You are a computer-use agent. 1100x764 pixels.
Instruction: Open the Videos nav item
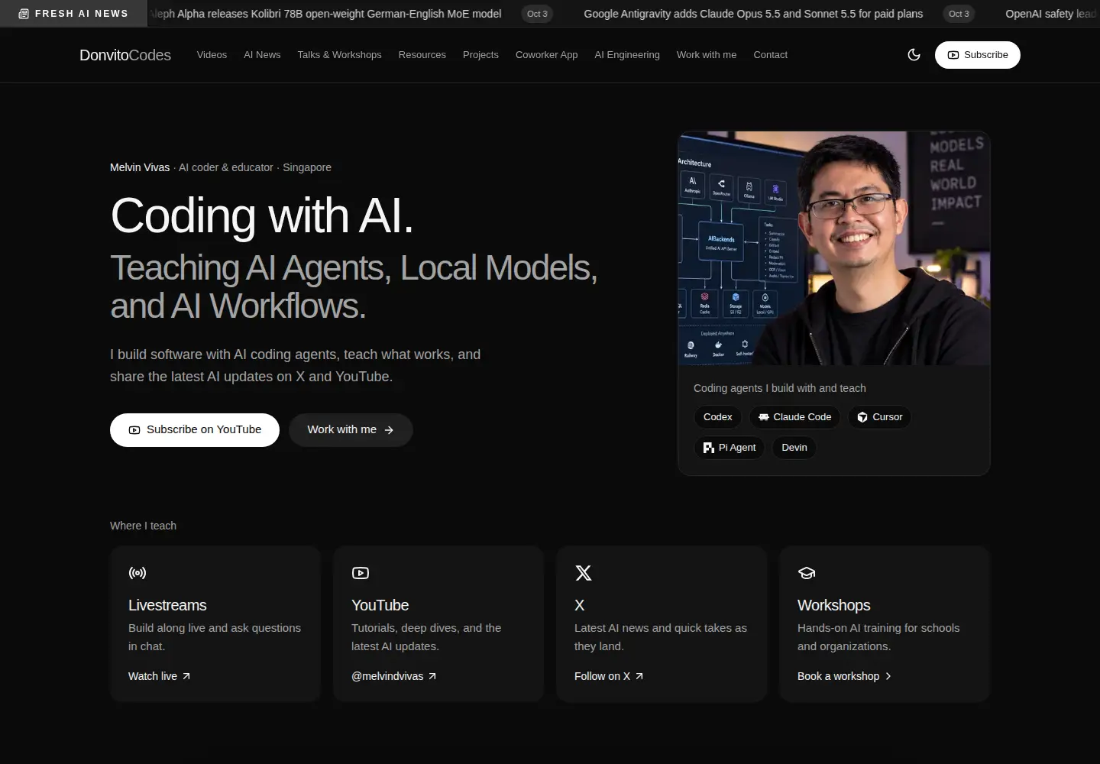point(212,55)
